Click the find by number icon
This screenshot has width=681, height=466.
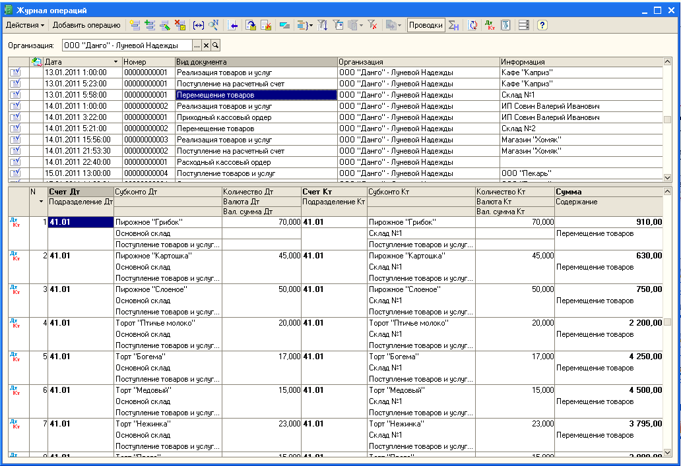pos(214,25)
